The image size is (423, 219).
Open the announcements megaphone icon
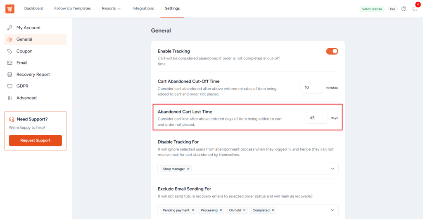click(415, 9)
